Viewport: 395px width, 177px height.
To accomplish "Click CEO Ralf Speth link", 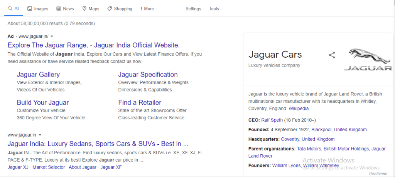I will (272, 120).
